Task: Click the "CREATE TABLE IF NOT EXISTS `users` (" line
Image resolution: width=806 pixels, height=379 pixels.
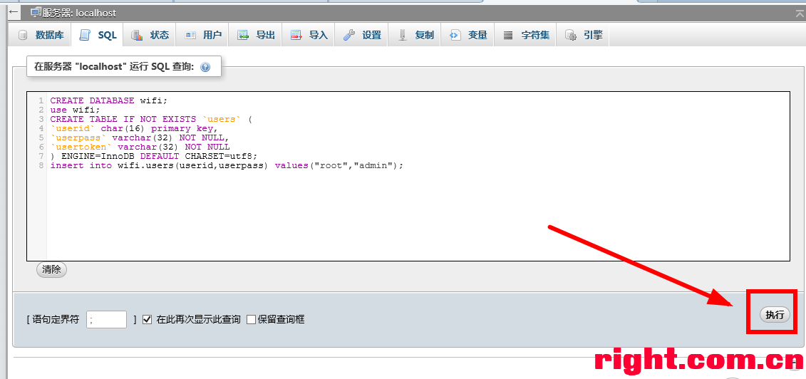Action: coord(151,119)
